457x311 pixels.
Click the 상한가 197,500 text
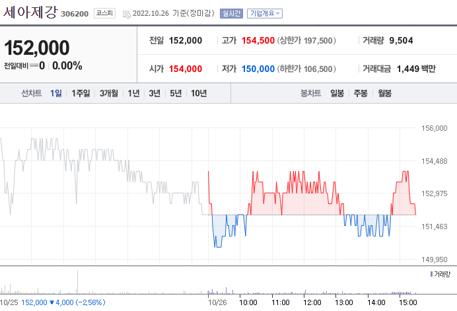pos(306,40)
